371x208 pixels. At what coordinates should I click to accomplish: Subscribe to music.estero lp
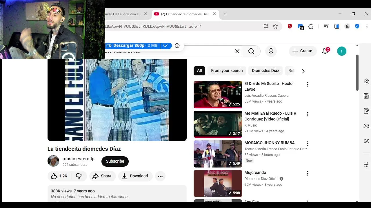click(115, 161)
